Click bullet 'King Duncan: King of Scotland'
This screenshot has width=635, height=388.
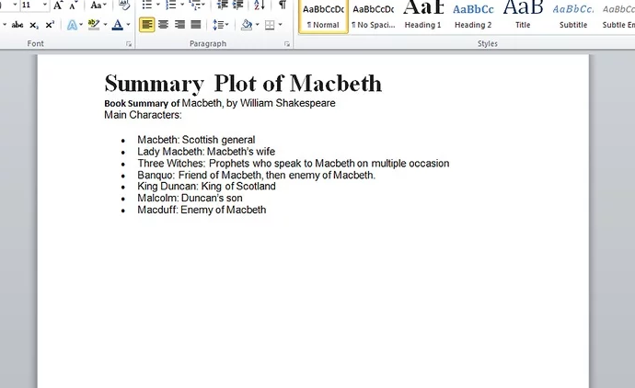coord(206,186)
